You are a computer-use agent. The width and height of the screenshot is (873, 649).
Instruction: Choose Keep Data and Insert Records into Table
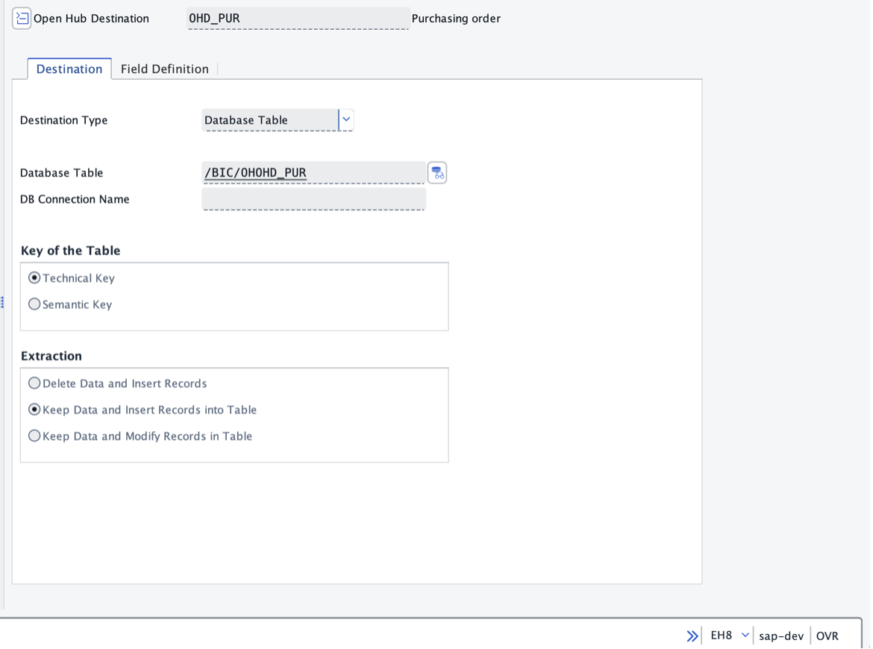(34, 410)
